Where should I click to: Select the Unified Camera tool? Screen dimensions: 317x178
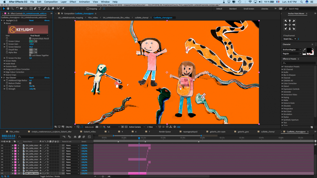pos(22,8)
